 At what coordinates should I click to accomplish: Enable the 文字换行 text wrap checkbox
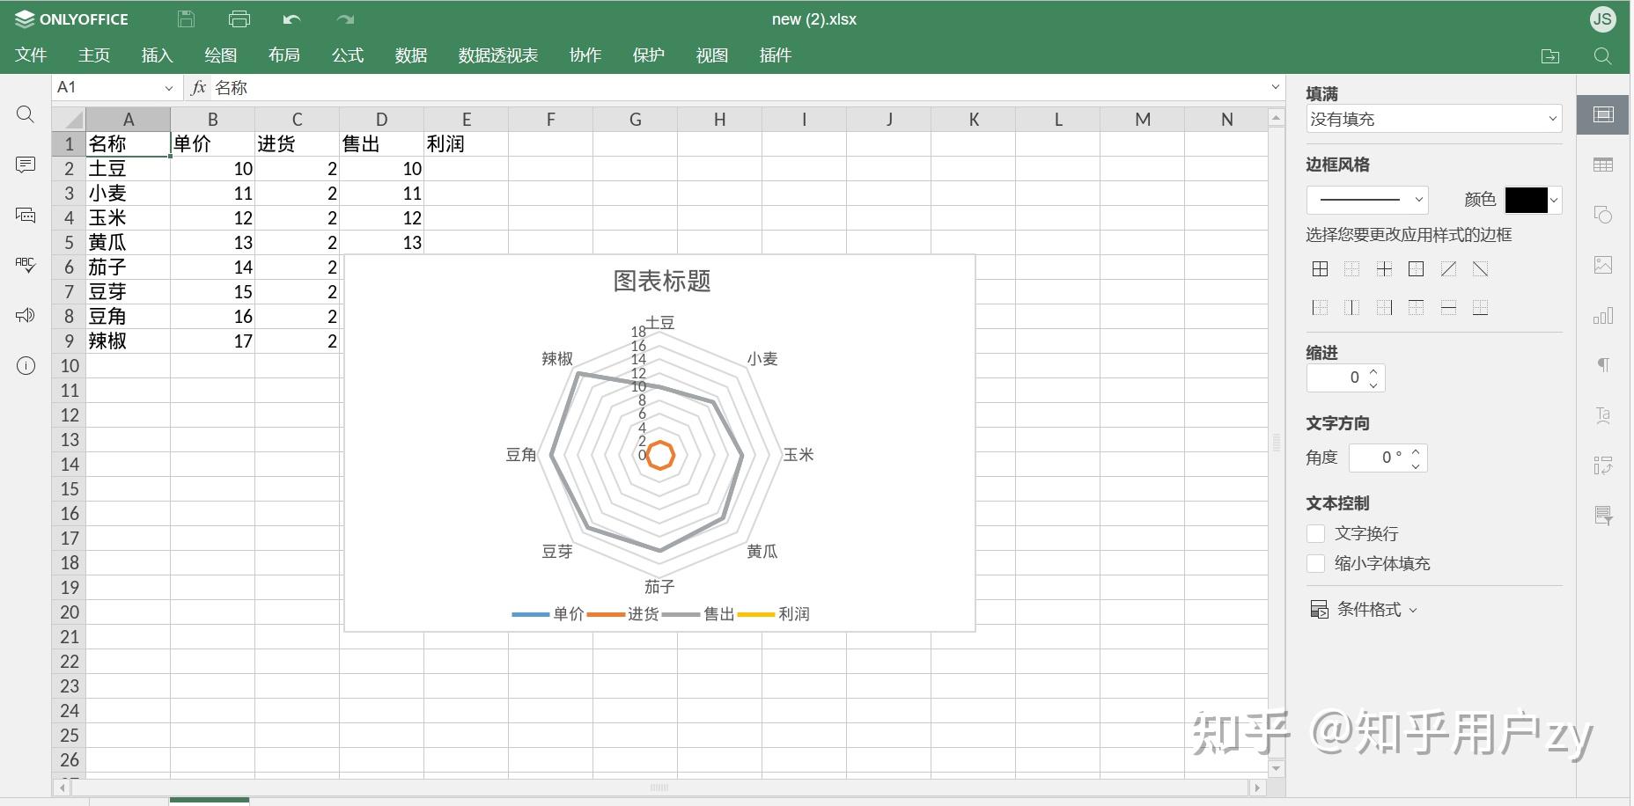coord(1315,533)
